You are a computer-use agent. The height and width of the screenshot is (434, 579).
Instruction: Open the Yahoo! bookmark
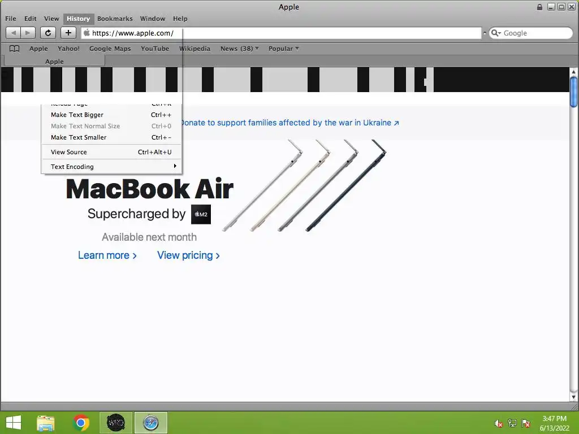(x=68, y=49)
